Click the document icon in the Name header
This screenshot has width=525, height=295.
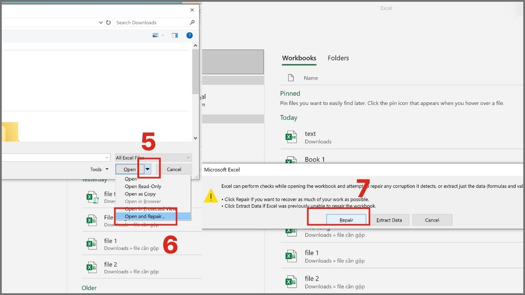pyautogui.click(x=291, y=78)
